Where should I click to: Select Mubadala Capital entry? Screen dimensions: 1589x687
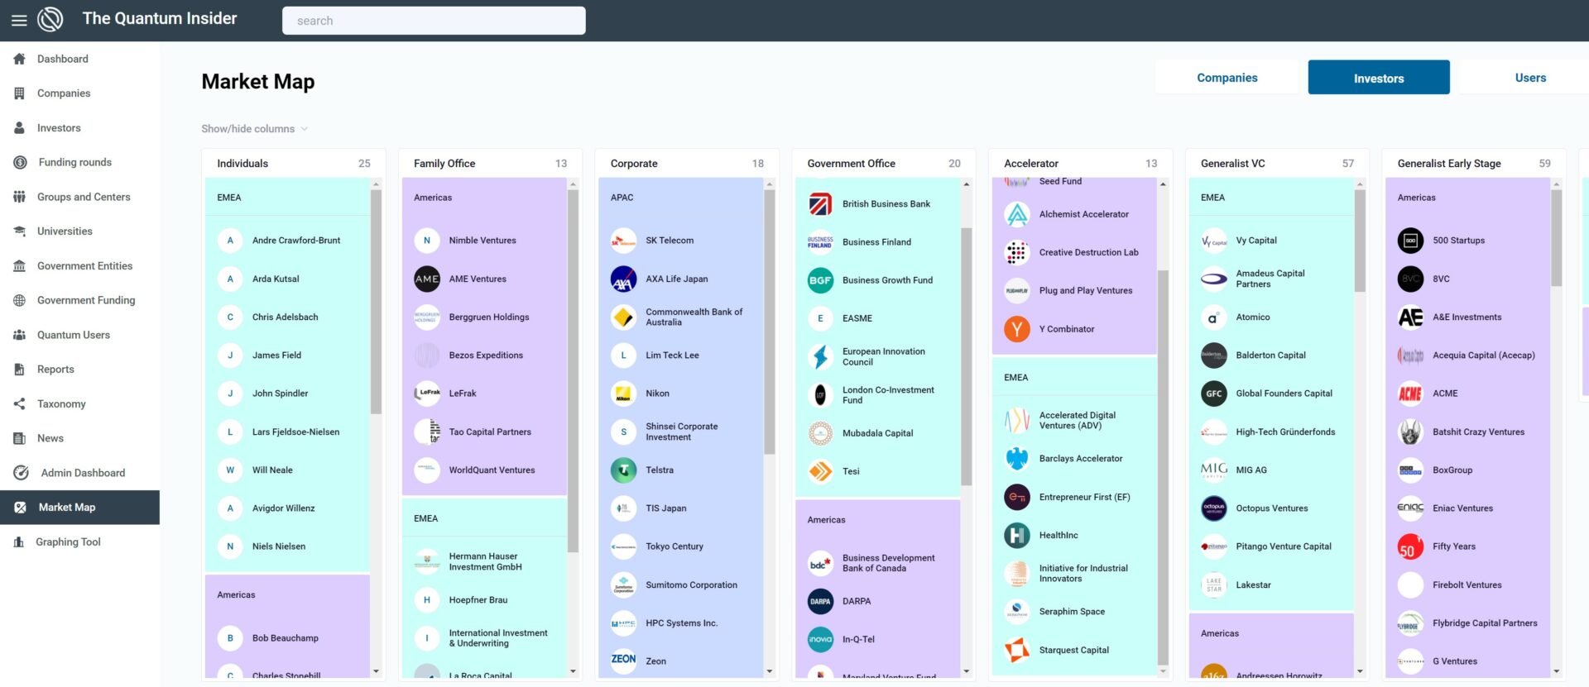(x=877, y=433)
